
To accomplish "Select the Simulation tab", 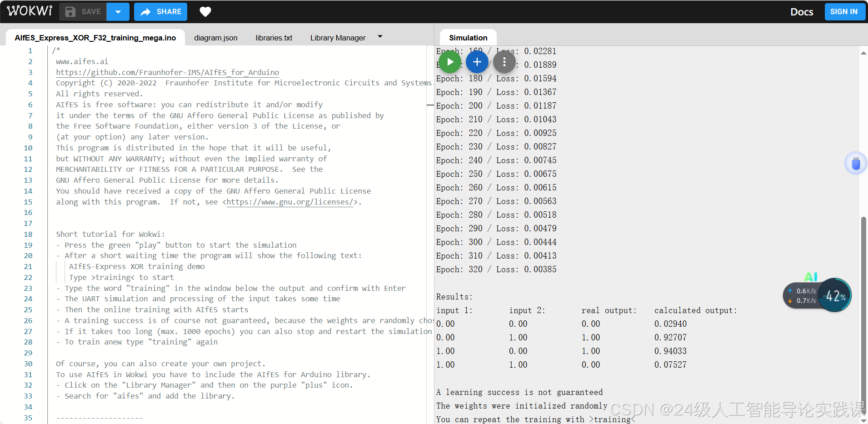I will click(468, 38).
